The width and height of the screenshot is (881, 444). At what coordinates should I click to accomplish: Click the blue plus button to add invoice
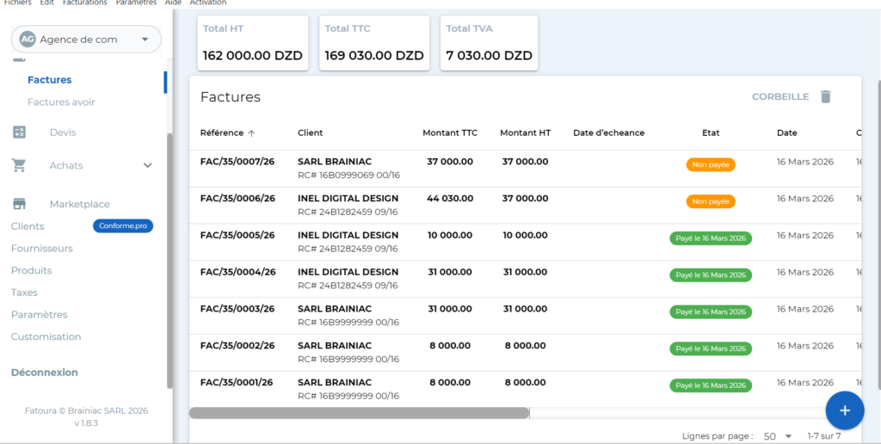(845, 410)
